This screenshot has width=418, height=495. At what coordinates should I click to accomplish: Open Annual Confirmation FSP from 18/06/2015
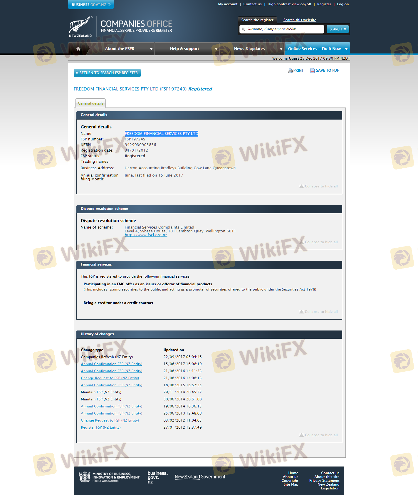[112, 385]
